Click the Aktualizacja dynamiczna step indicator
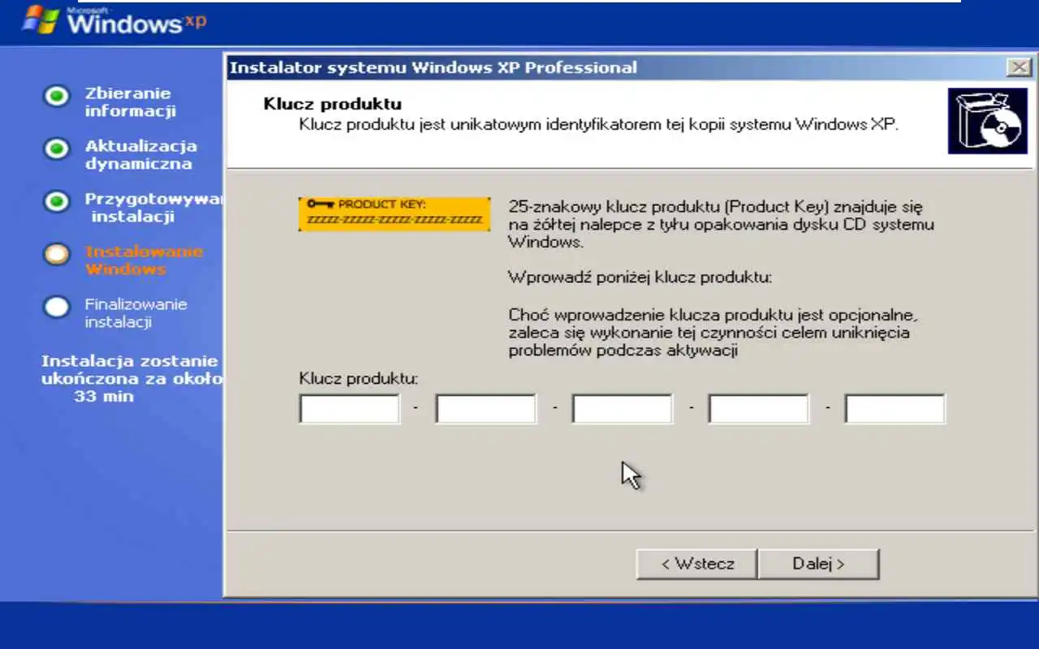The width and height of the screenshot is (1039, 649). point(56,149)
